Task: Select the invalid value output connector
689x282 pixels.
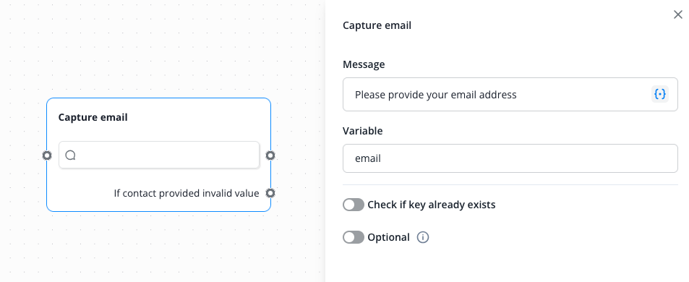Action: (270, 193)
